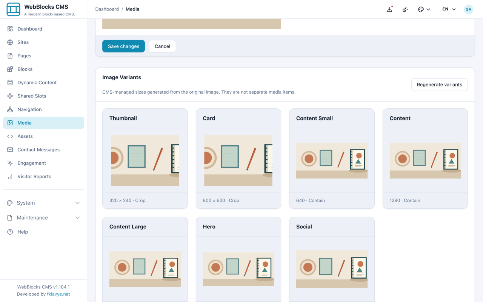Go to Sites in the sidebar

43,42
